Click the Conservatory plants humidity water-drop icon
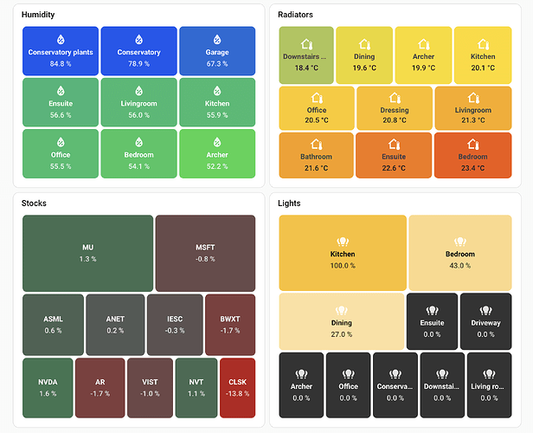Image resolution: width=533 pixels, height=433 pixels. click(61, 40)
